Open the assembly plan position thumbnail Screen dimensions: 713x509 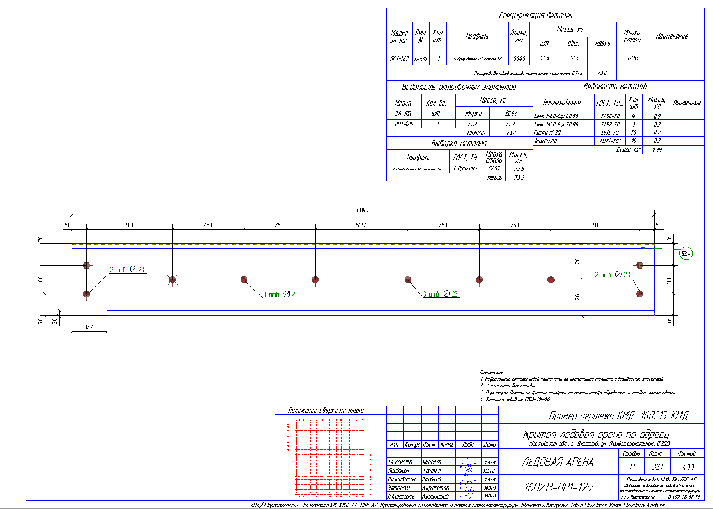330,456
